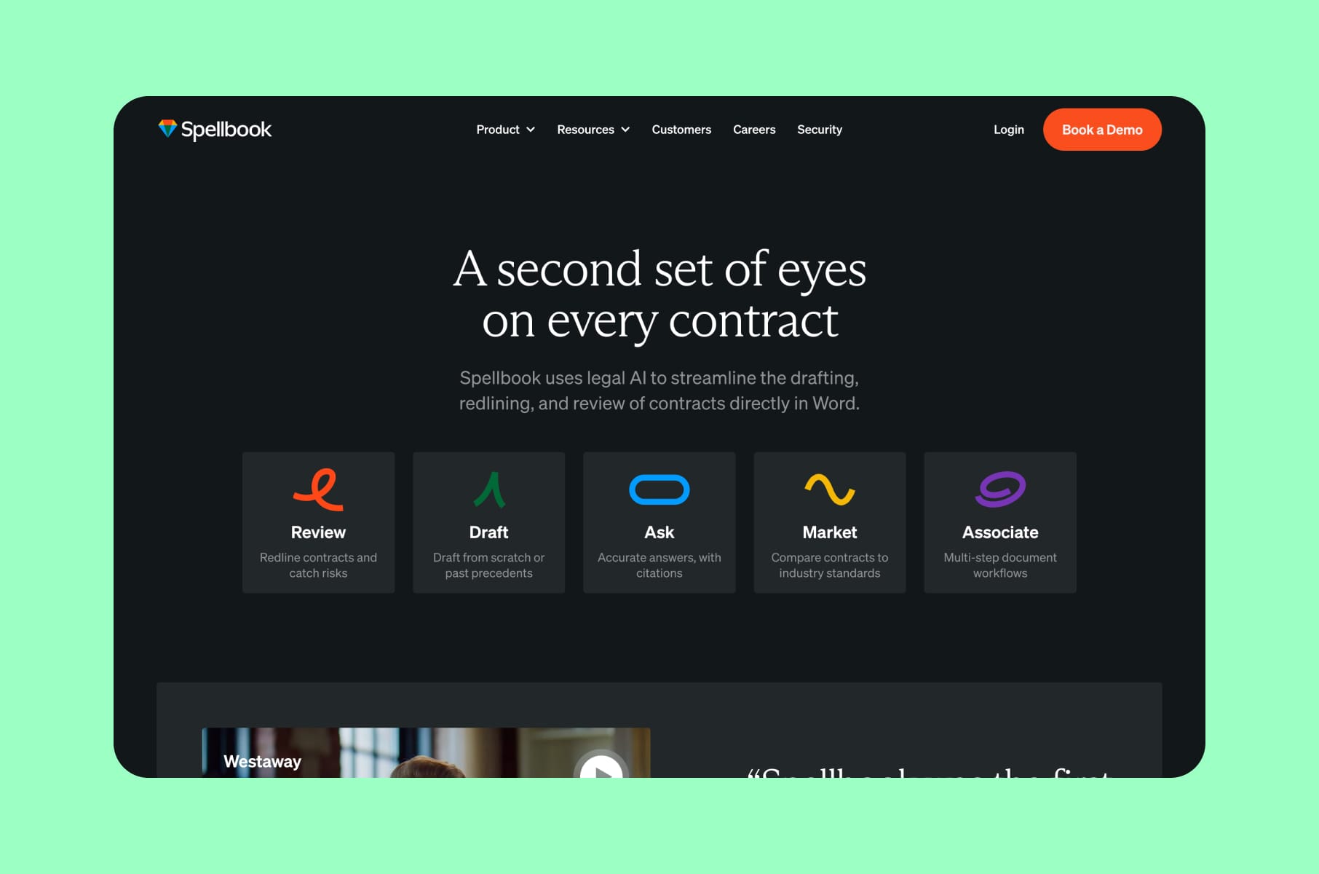Go to the Customers page

pyautogui.click(x=681, y=130)
